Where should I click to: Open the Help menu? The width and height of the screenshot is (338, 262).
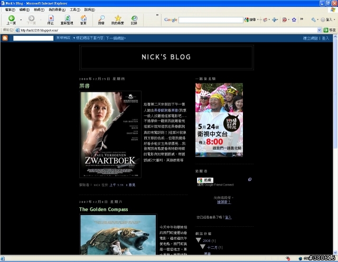(89, 9)
